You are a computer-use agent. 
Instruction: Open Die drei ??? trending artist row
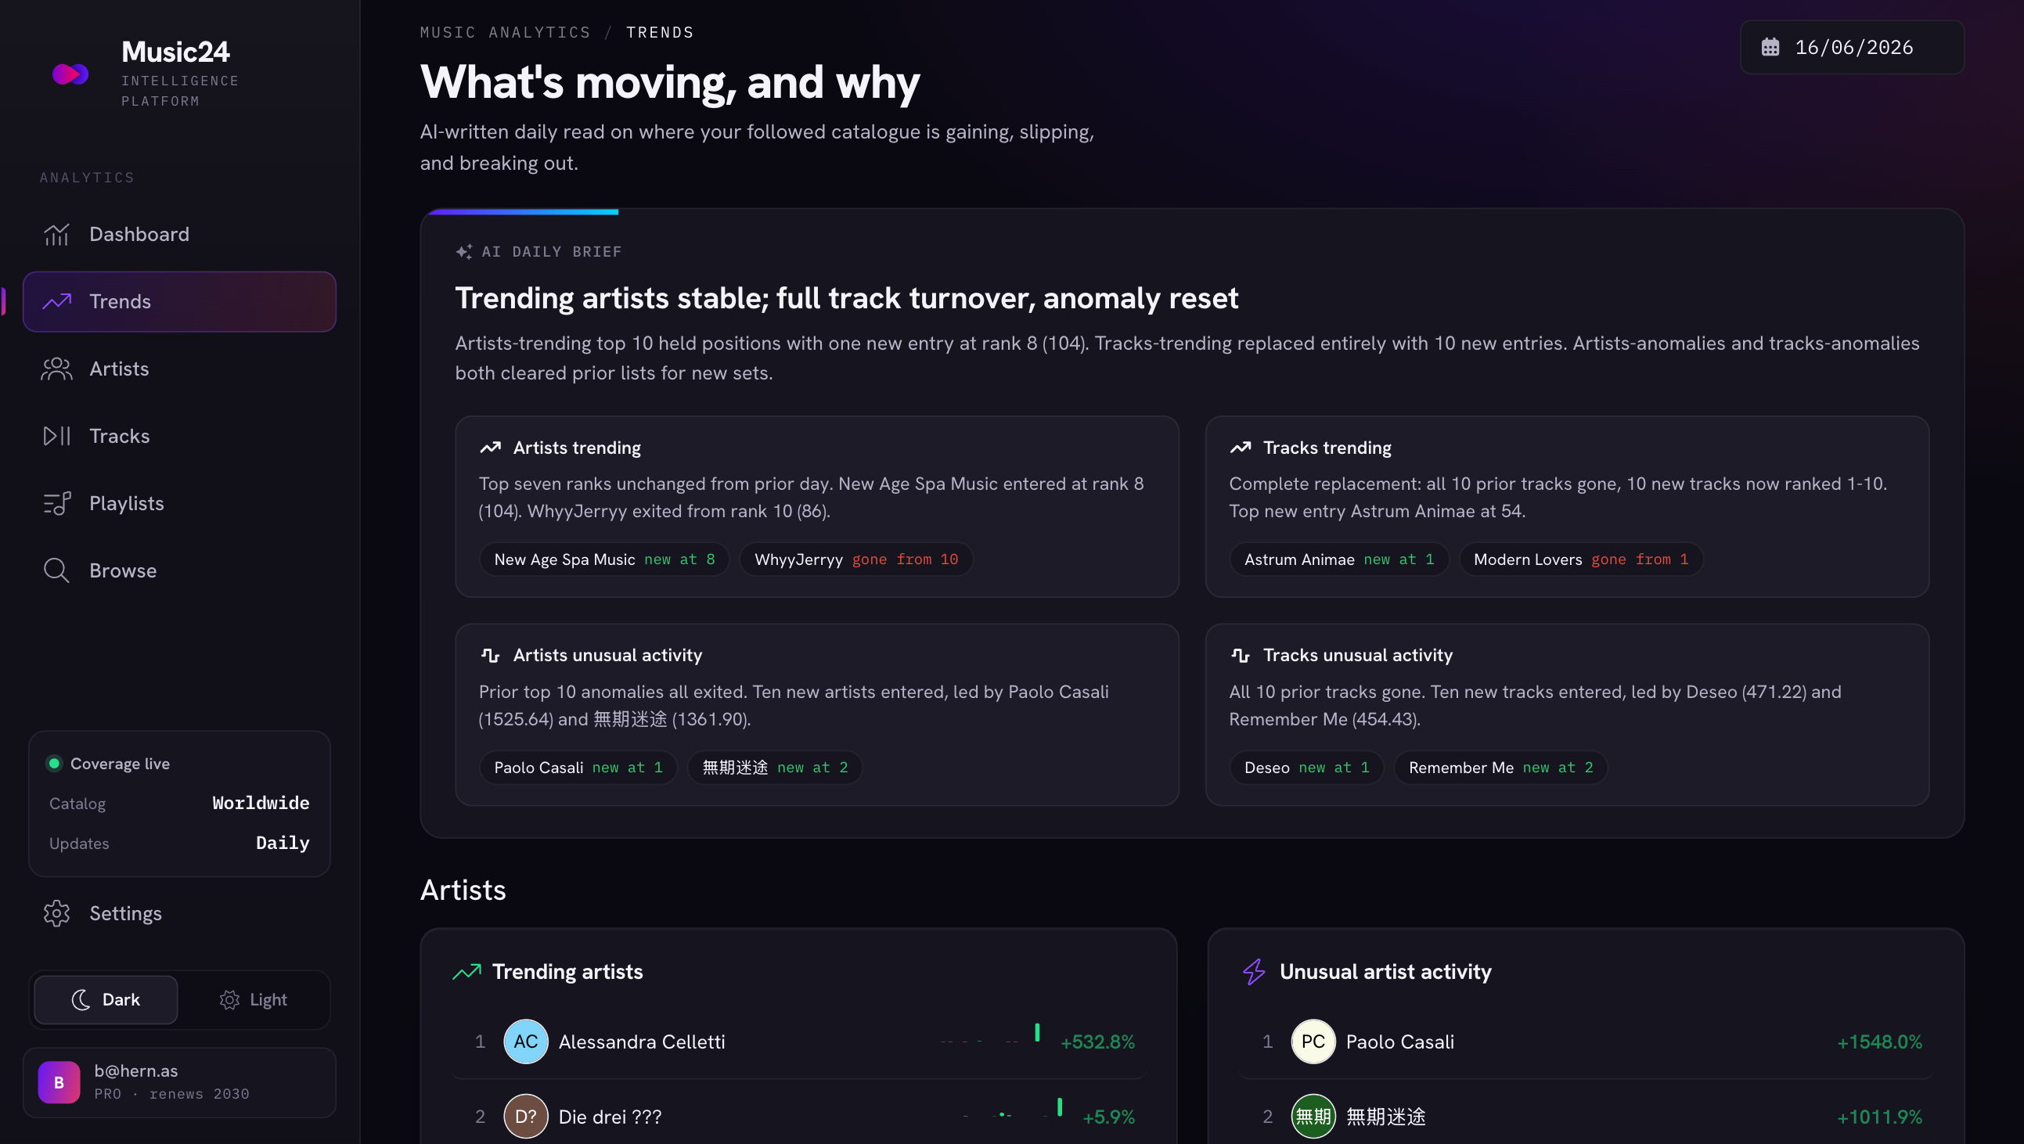[x=798, y=1117]
